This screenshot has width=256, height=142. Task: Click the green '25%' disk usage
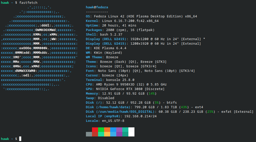(x=210, y=112)
